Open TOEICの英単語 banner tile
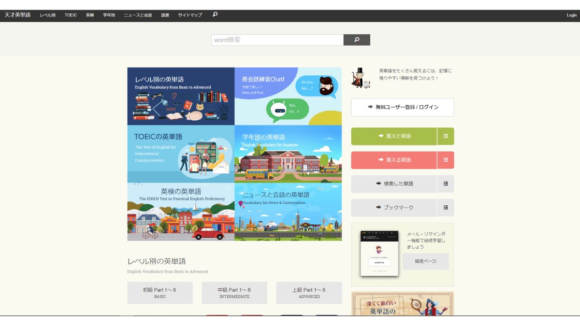This screenshot has height=326, width=580. 181,154
